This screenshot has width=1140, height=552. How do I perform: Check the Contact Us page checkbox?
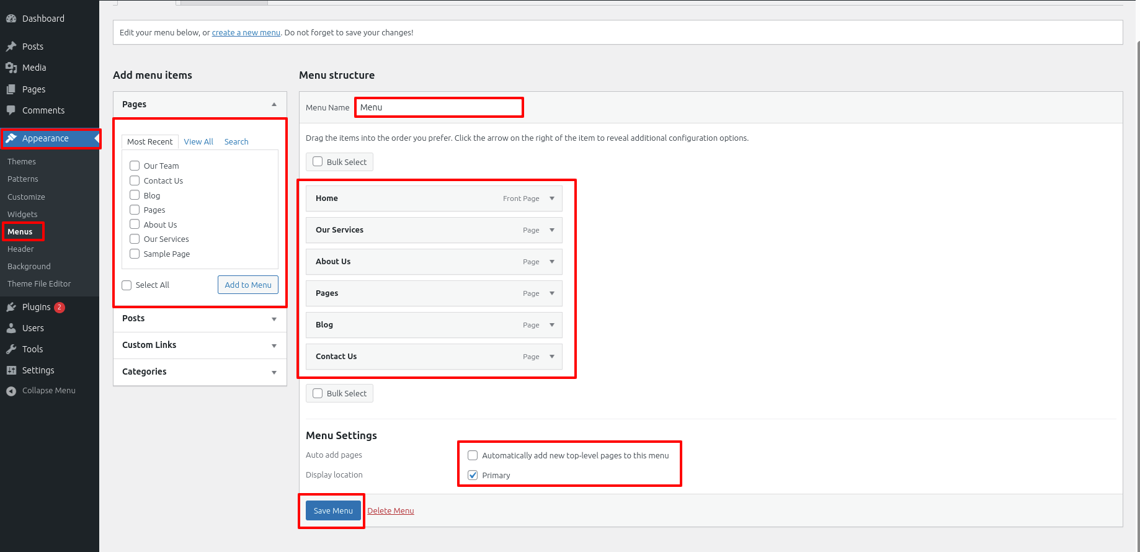135,180
